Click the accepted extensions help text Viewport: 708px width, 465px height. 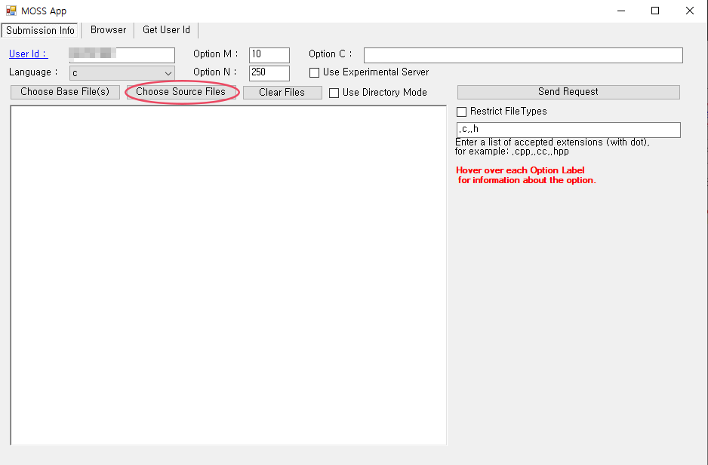[x=553, y=146]
